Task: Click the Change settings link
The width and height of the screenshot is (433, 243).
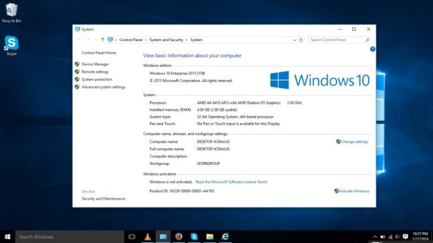Action: tap(354, 142)
